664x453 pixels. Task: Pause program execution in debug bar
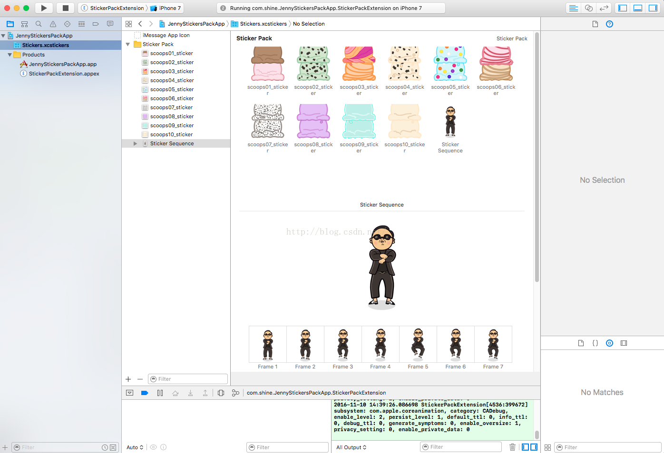tap(160, 393)
